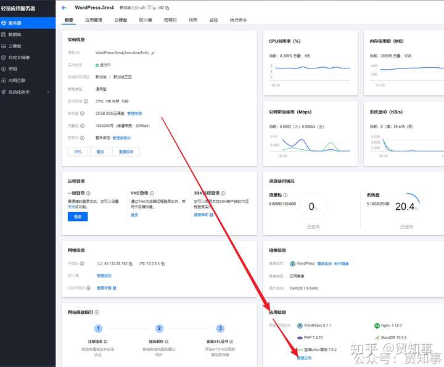Switch to the 应用管理 tab

(x=94, y=20)
